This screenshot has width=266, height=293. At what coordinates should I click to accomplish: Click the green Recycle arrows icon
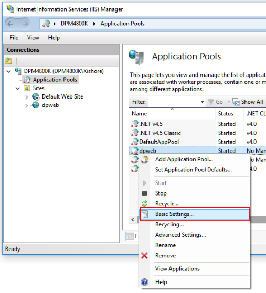(x=144, y=203)
